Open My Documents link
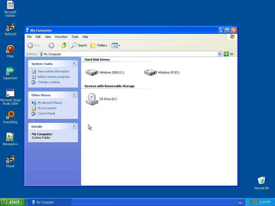The width and height of the screenshot is (275, 206). 47,108
